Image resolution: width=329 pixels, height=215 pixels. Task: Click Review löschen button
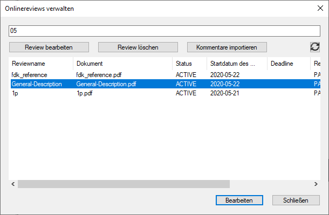[x=138, y=47]
